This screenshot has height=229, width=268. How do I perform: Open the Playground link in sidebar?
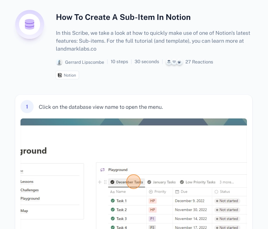[x=30, y=198]
